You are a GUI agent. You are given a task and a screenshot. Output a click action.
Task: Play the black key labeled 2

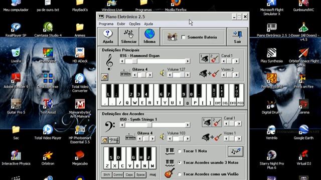(131, 91)
